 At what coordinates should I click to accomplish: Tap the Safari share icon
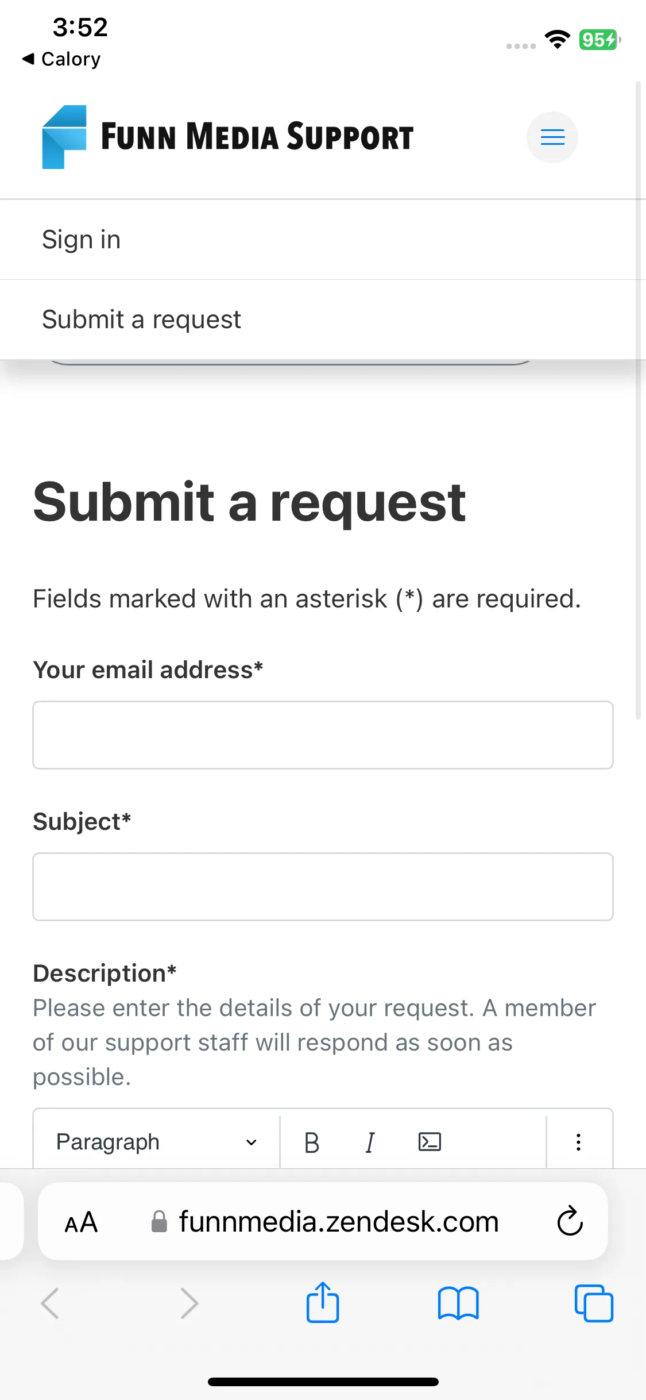pyautogui.click(x=323, y=1302)
